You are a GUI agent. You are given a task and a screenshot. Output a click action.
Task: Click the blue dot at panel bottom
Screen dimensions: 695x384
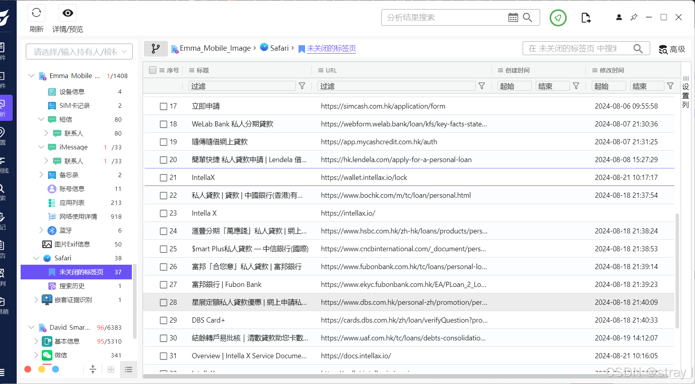click(56, 369)
